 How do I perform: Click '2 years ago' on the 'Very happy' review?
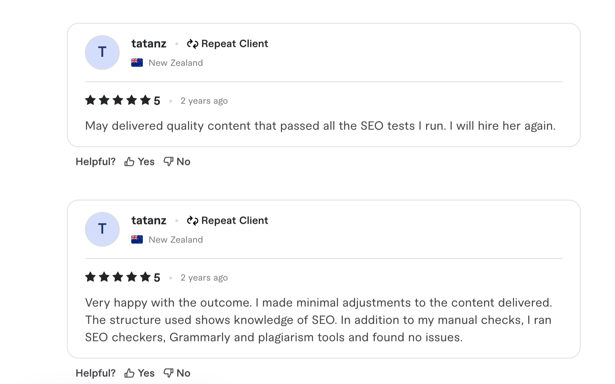tap(204, 278)
